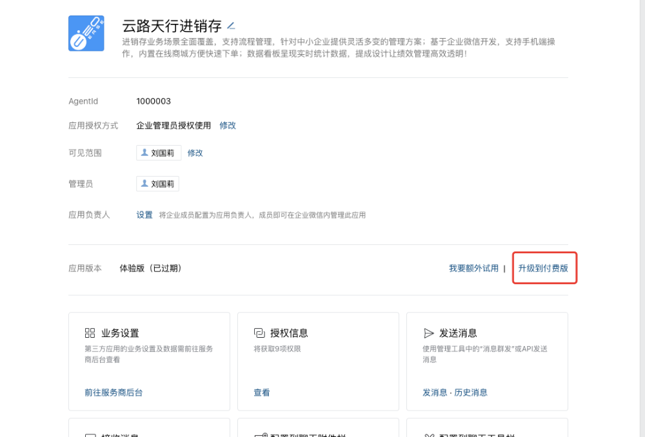
Task: Click the 业务设置 grid icon
Action: click(x=90, y=333)
